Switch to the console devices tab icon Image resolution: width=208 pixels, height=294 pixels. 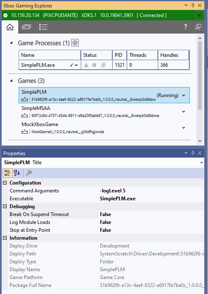pyautogui.click(x=27, y=27)
